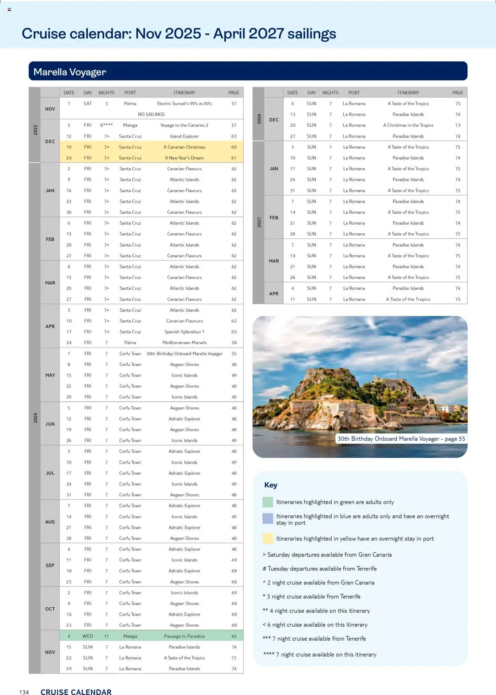The height and width of the screenshot is (695, 496).
Task: Select '4 night cruise available on this itinerary'
Action: click(316, 611)
